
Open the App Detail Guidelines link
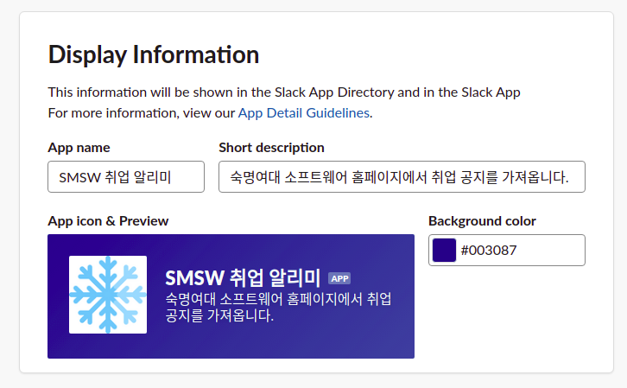click(x=303, y=113)
